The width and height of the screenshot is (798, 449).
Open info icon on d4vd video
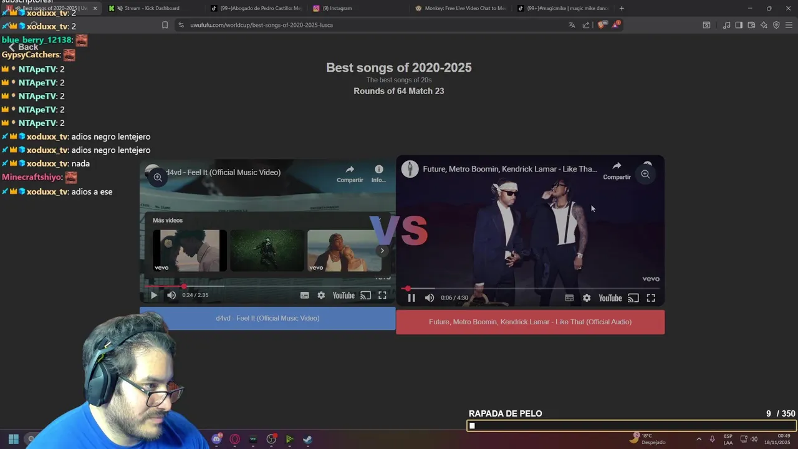[x=378, y=174]
